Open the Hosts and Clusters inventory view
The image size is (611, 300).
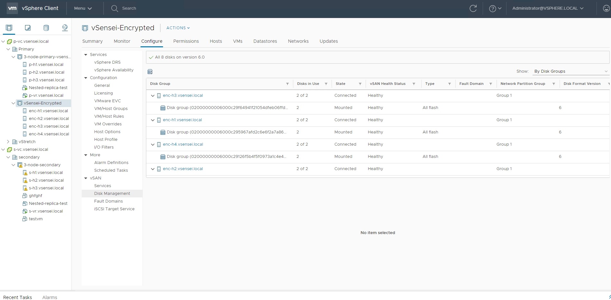point(9,28)
